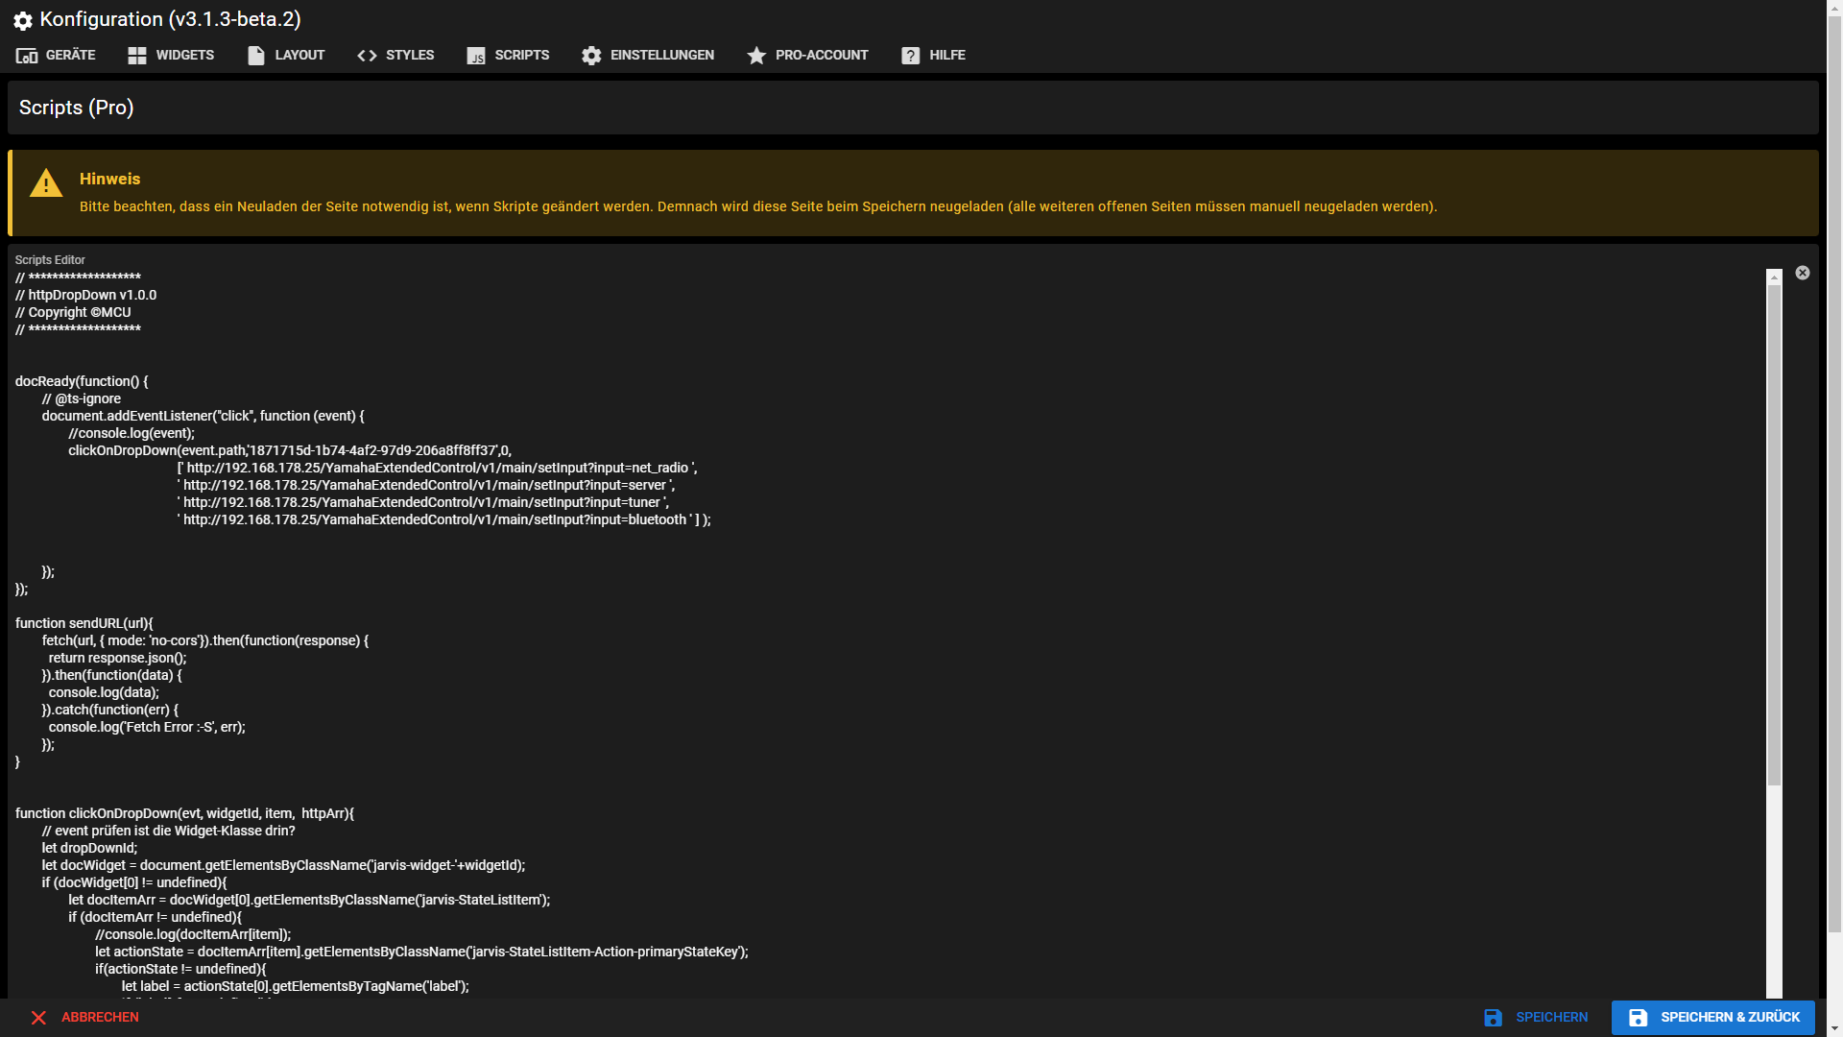The image size is (1843, 1037).
Task: Click the 'return response.json();' line
Action: (x=118, y=659)
